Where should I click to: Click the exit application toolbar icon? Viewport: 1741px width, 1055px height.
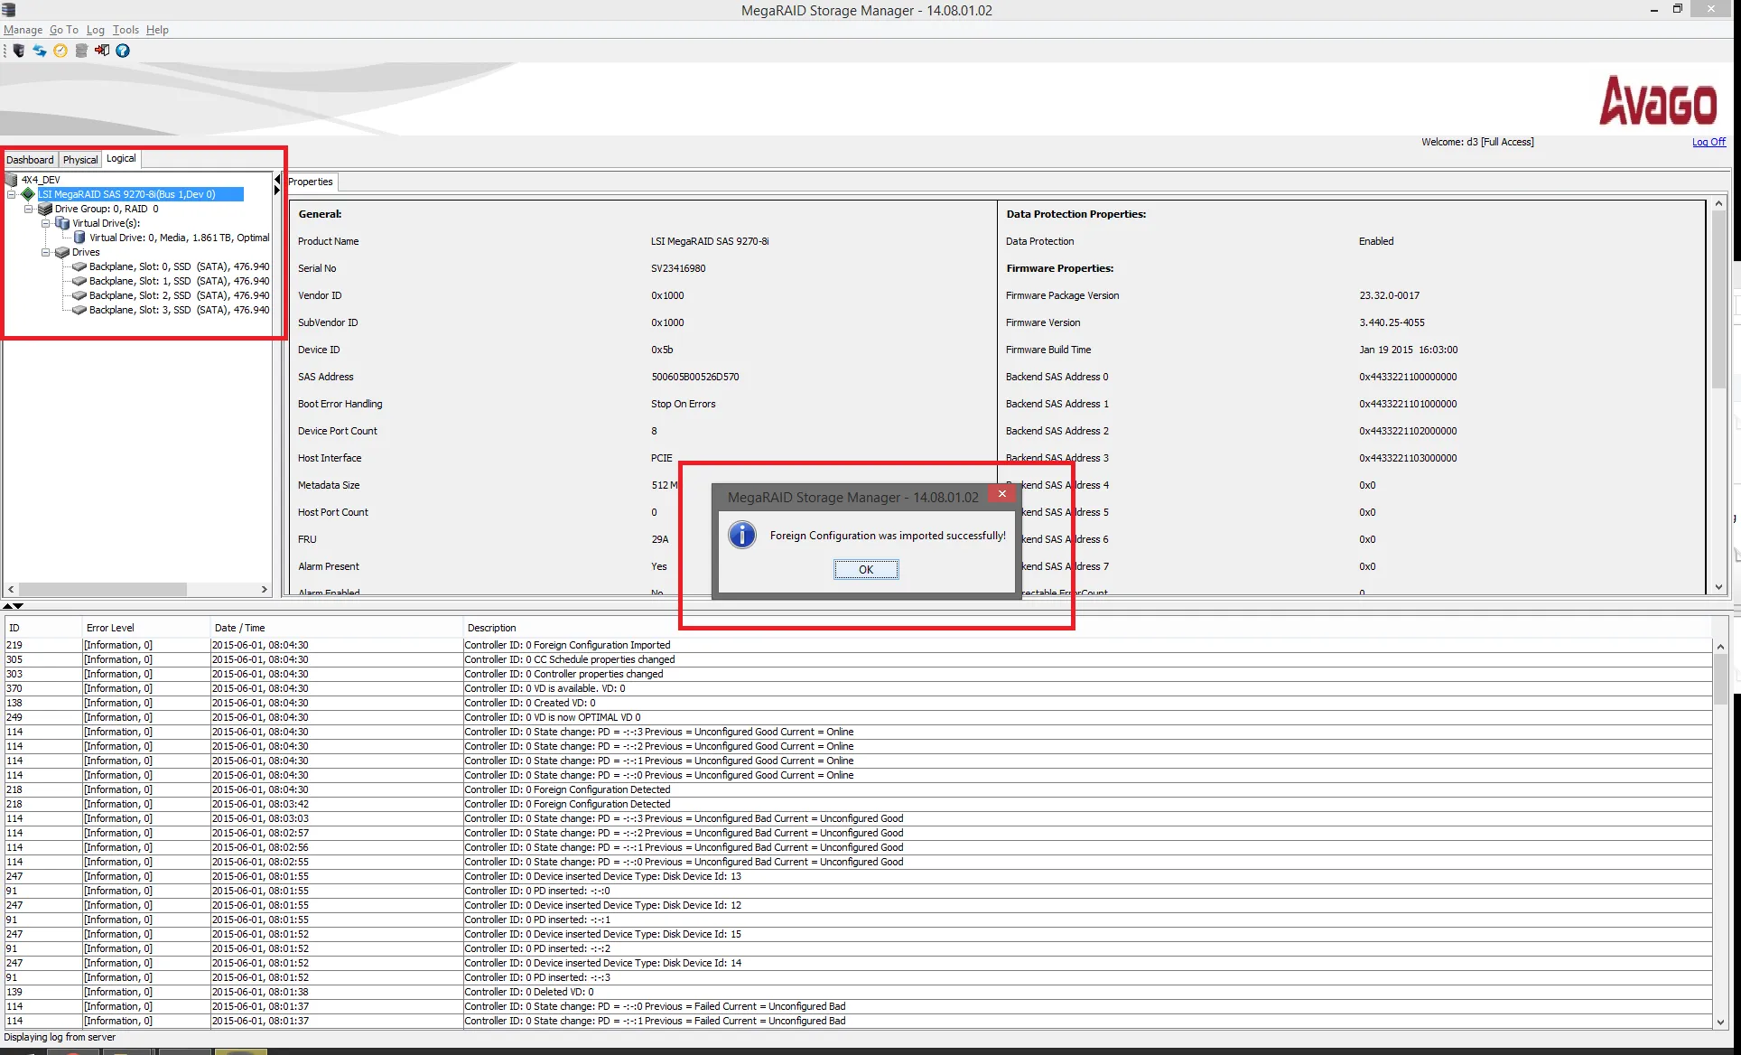coord(101,51)
